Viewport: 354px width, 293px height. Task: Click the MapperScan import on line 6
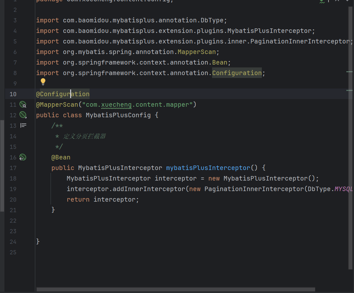197,52
